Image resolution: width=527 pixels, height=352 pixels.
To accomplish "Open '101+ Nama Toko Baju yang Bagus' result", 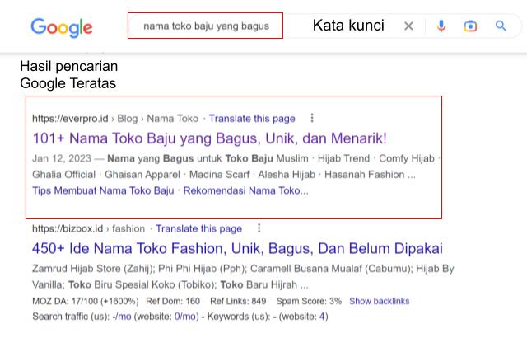I will pyautogui.click(x=209, y=138).
